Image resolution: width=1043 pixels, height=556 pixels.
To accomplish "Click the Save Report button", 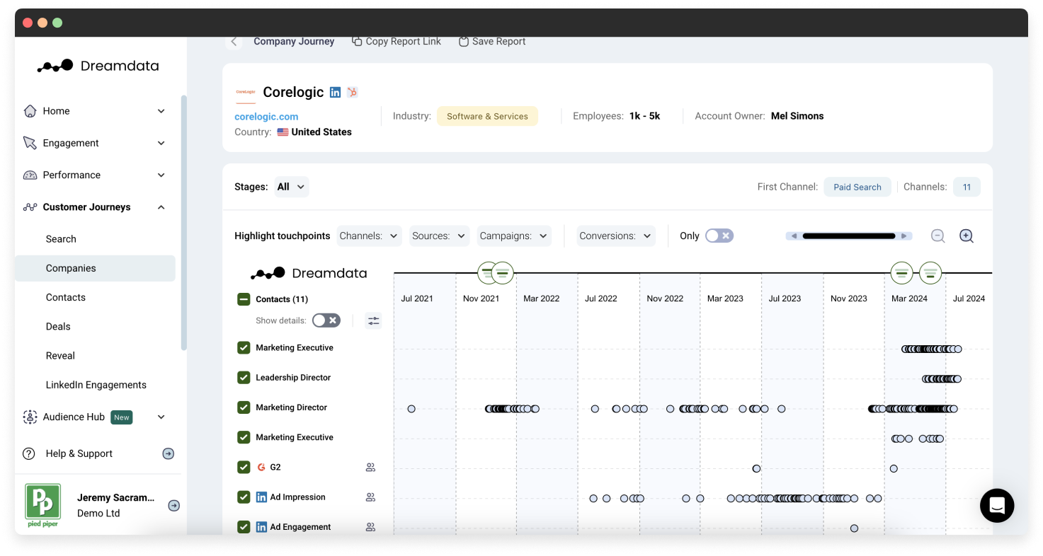I will [492, 41].
